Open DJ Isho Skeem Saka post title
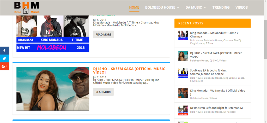 [x=129, y=71]
